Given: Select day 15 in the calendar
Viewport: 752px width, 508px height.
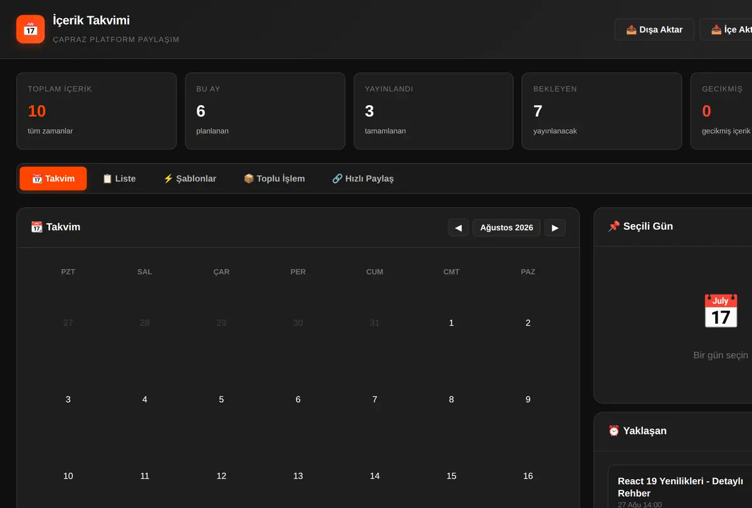Looking at the screenshot, I should point(451,476).
